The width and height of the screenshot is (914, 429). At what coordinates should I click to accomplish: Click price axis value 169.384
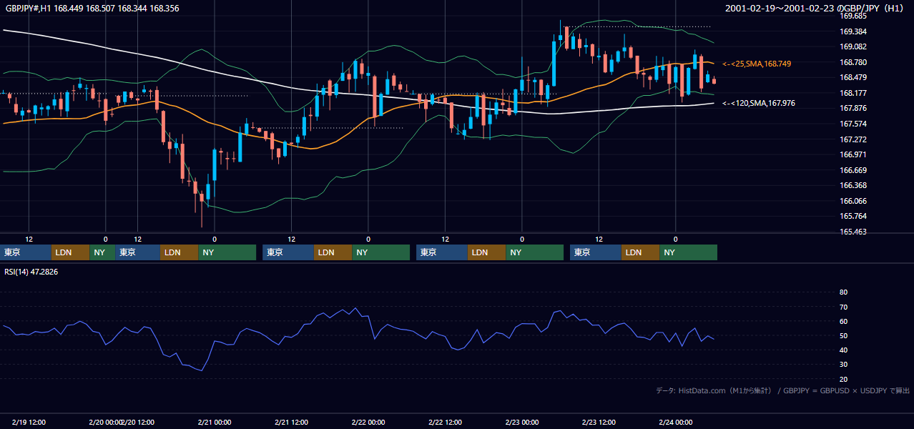[852, 31]
